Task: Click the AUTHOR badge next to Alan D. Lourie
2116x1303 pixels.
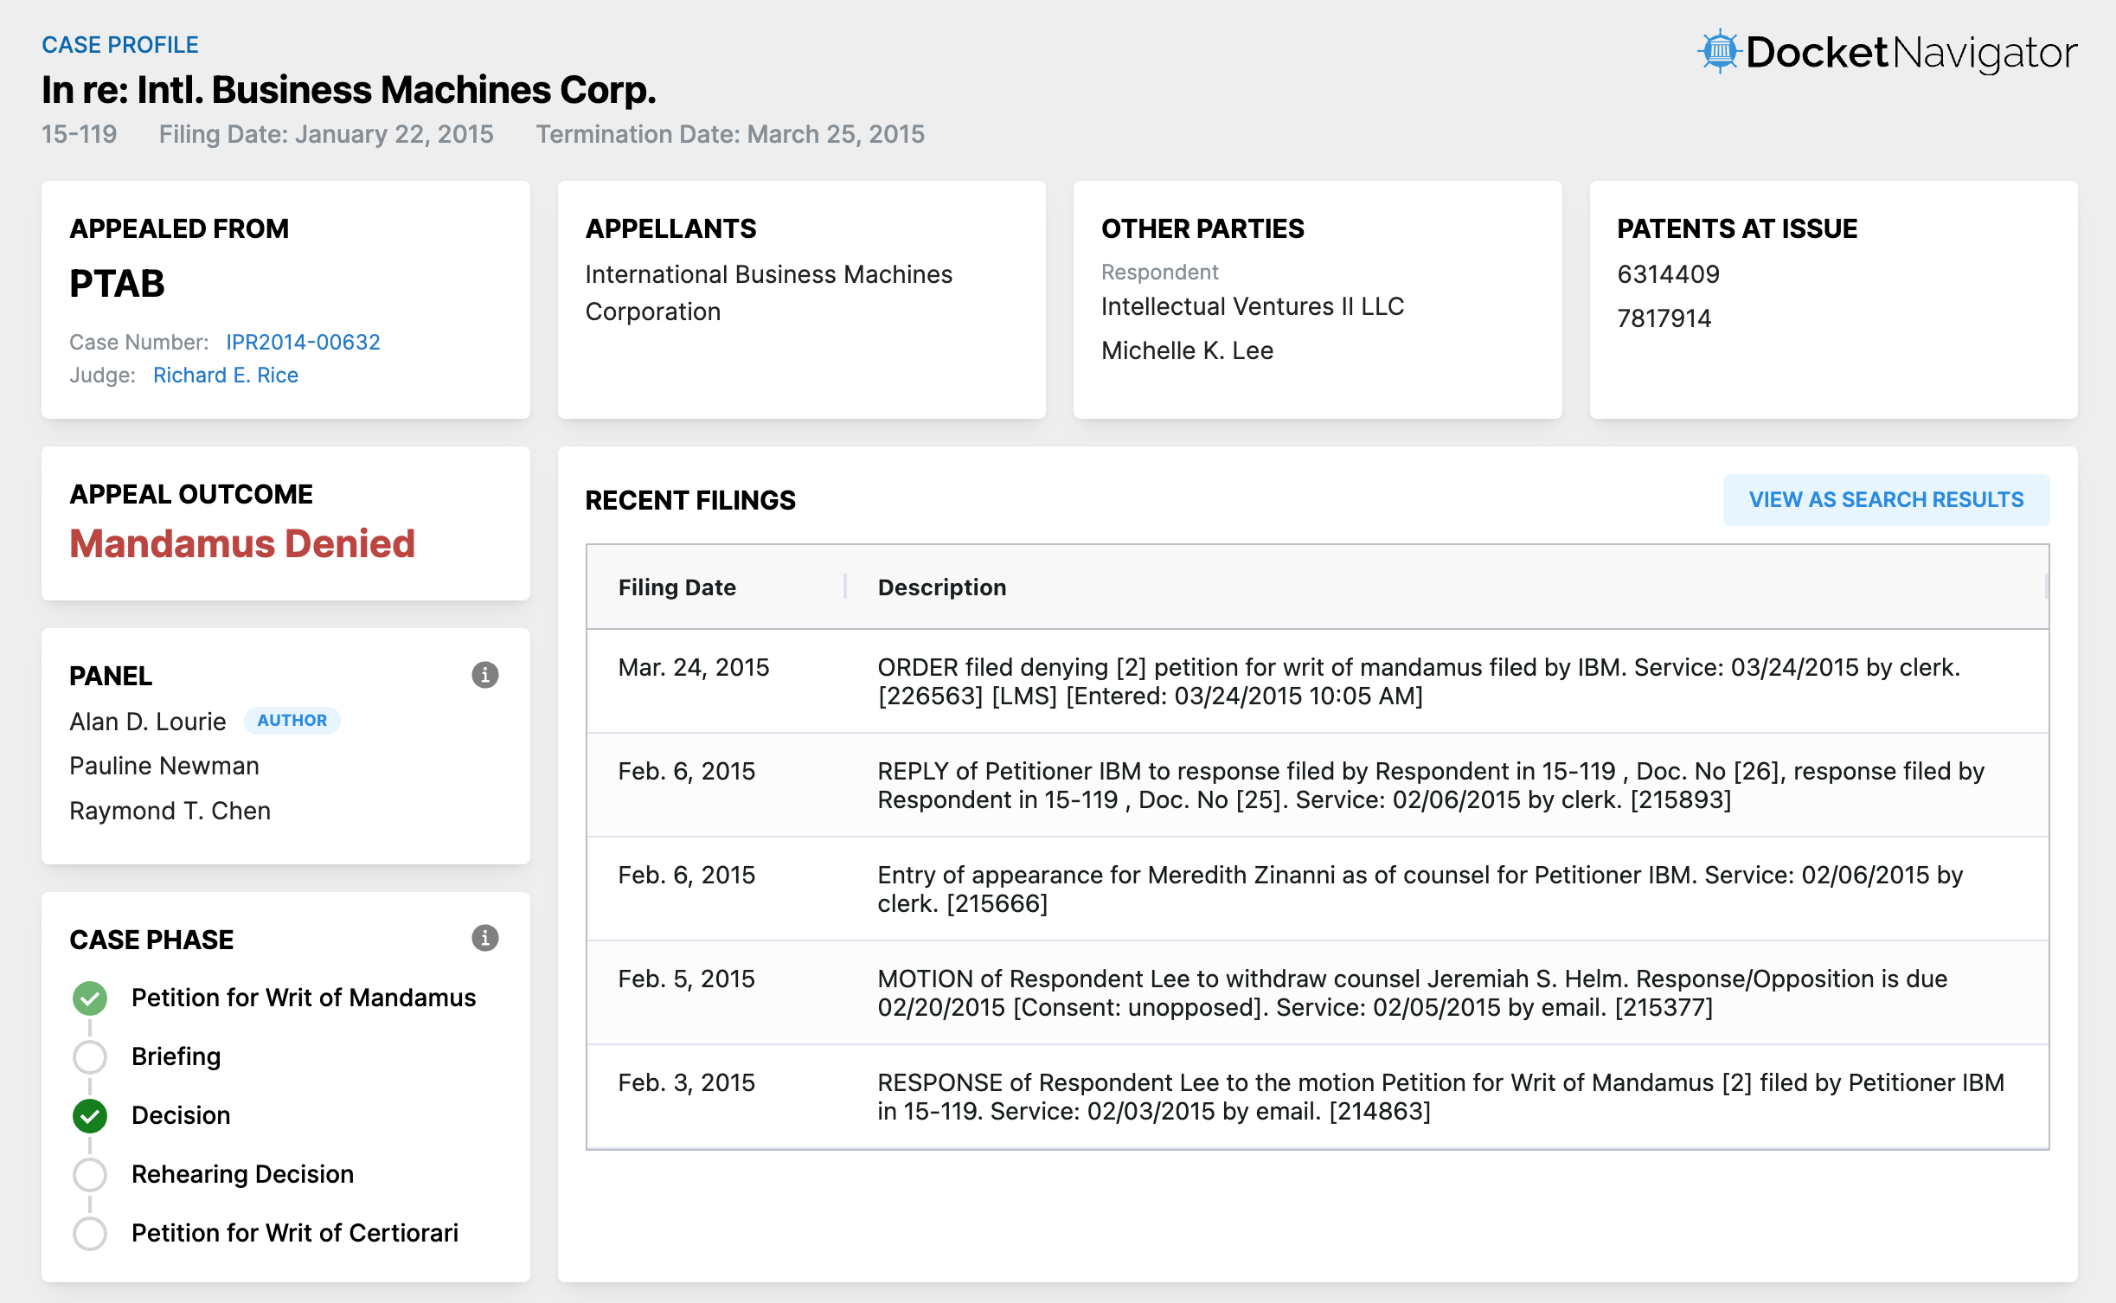Action: [x=292, y=720]
